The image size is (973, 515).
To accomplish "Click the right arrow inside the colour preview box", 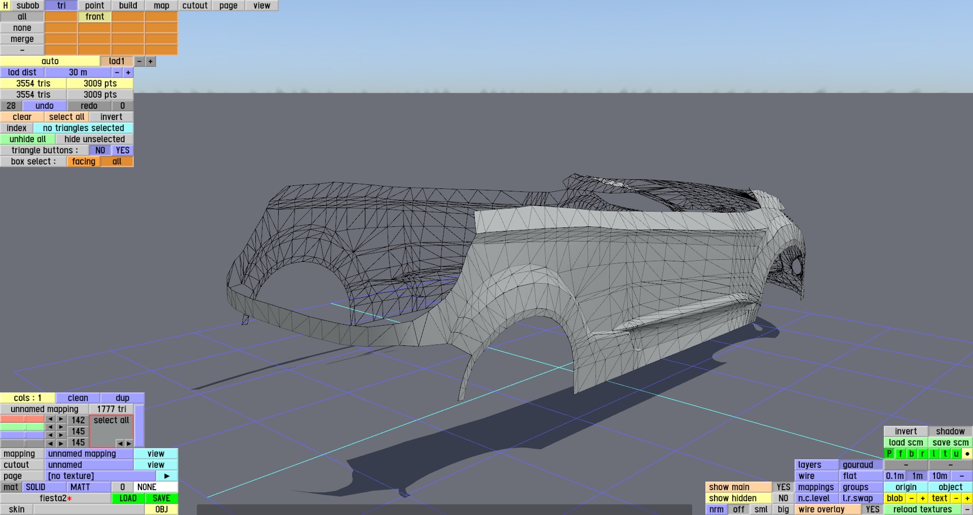I will coord(129,443).
